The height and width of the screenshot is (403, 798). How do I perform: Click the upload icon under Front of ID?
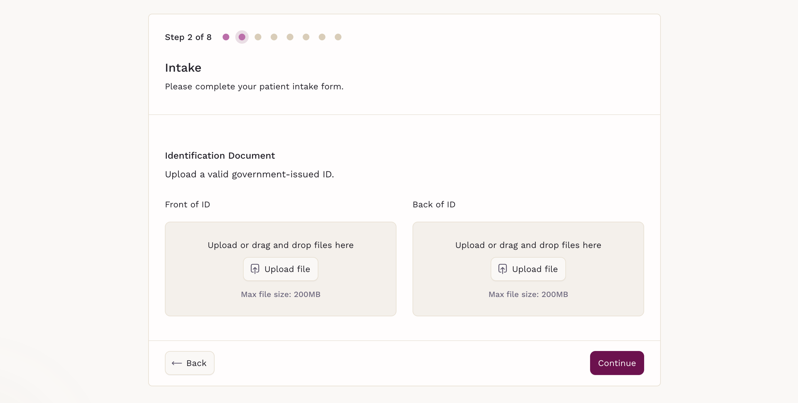click(x=255, y=269)
